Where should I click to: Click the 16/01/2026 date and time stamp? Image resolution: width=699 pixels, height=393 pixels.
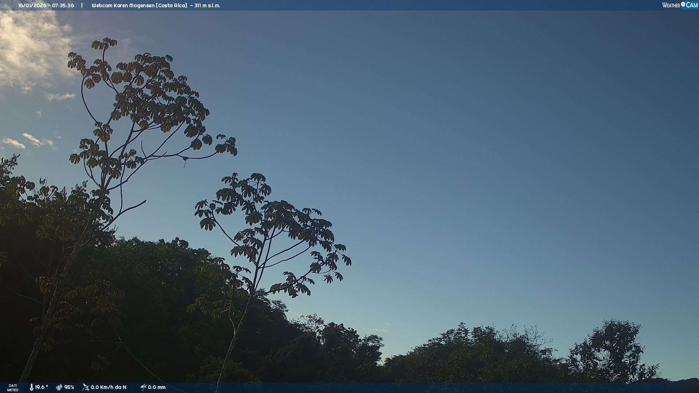46,5
